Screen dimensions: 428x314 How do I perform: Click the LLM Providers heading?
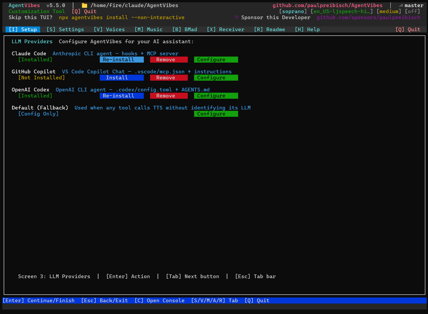click(32, 42)
